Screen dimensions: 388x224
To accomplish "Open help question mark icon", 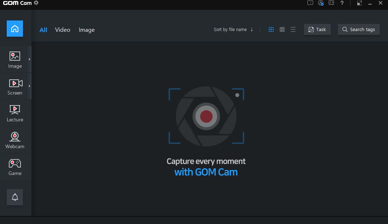I will (x=342, y=3).
